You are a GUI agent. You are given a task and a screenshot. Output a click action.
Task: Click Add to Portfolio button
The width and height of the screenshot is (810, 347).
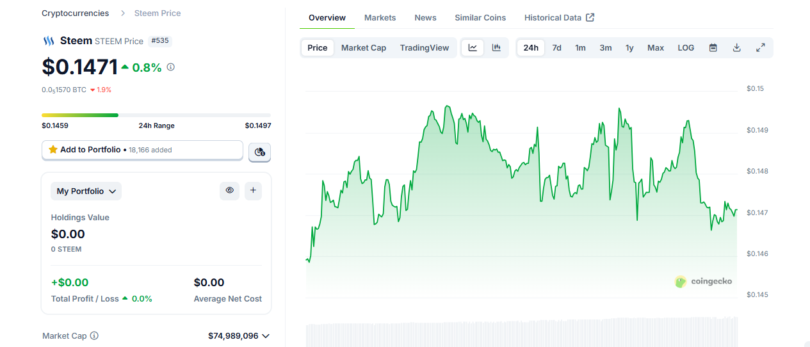coord(142,150)
